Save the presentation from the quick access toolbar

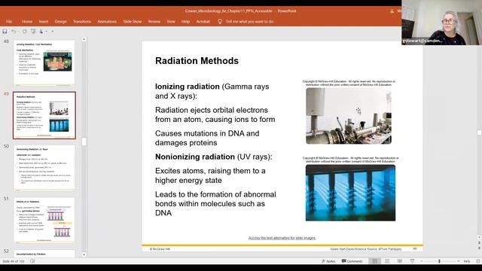point(5,32)
